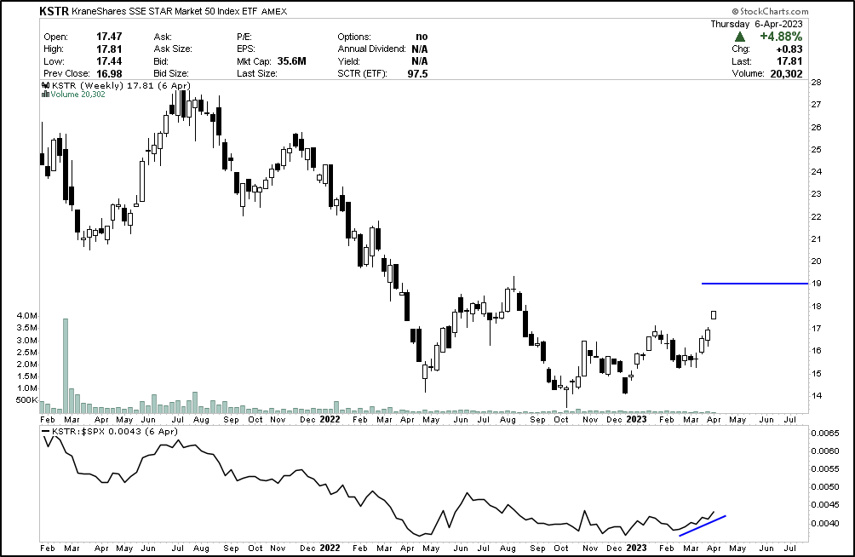Screen dimensions: 855x557
Task: Click the Last Size: label
Action: pos(257,73)
